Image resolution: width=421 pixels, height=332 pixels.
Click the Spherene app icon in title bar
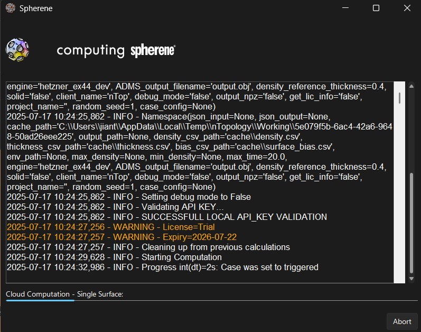10,8
